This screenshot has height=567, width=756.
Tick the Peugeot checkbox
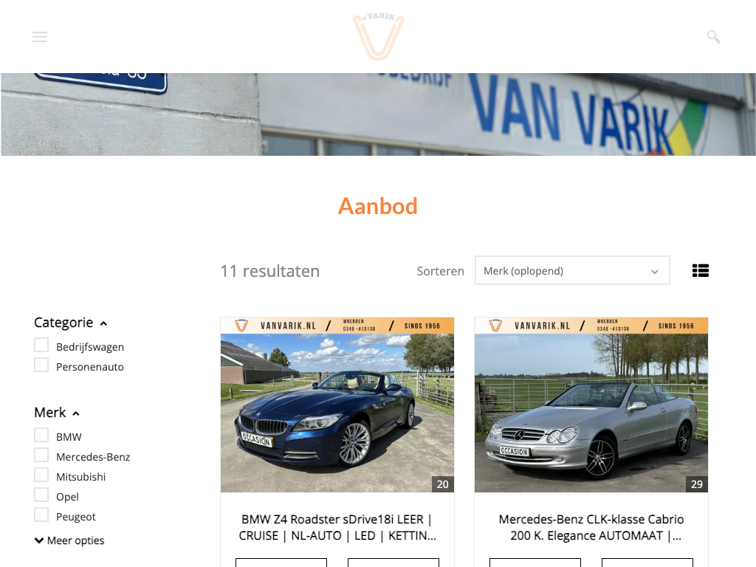pyautogui.click(x=41, y=515)
